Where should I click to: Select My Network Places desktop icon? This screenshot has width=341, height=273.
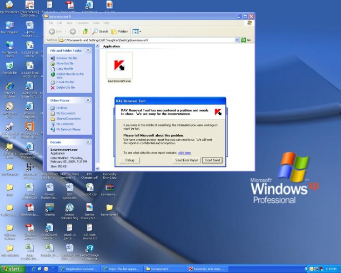coord(10,49)
